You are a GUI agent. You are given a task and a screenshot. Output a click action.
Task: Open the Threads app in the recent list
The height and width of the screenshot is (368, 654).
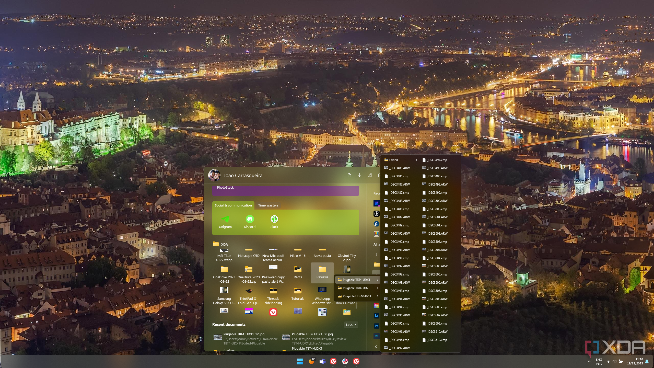(x=376, y=214)
